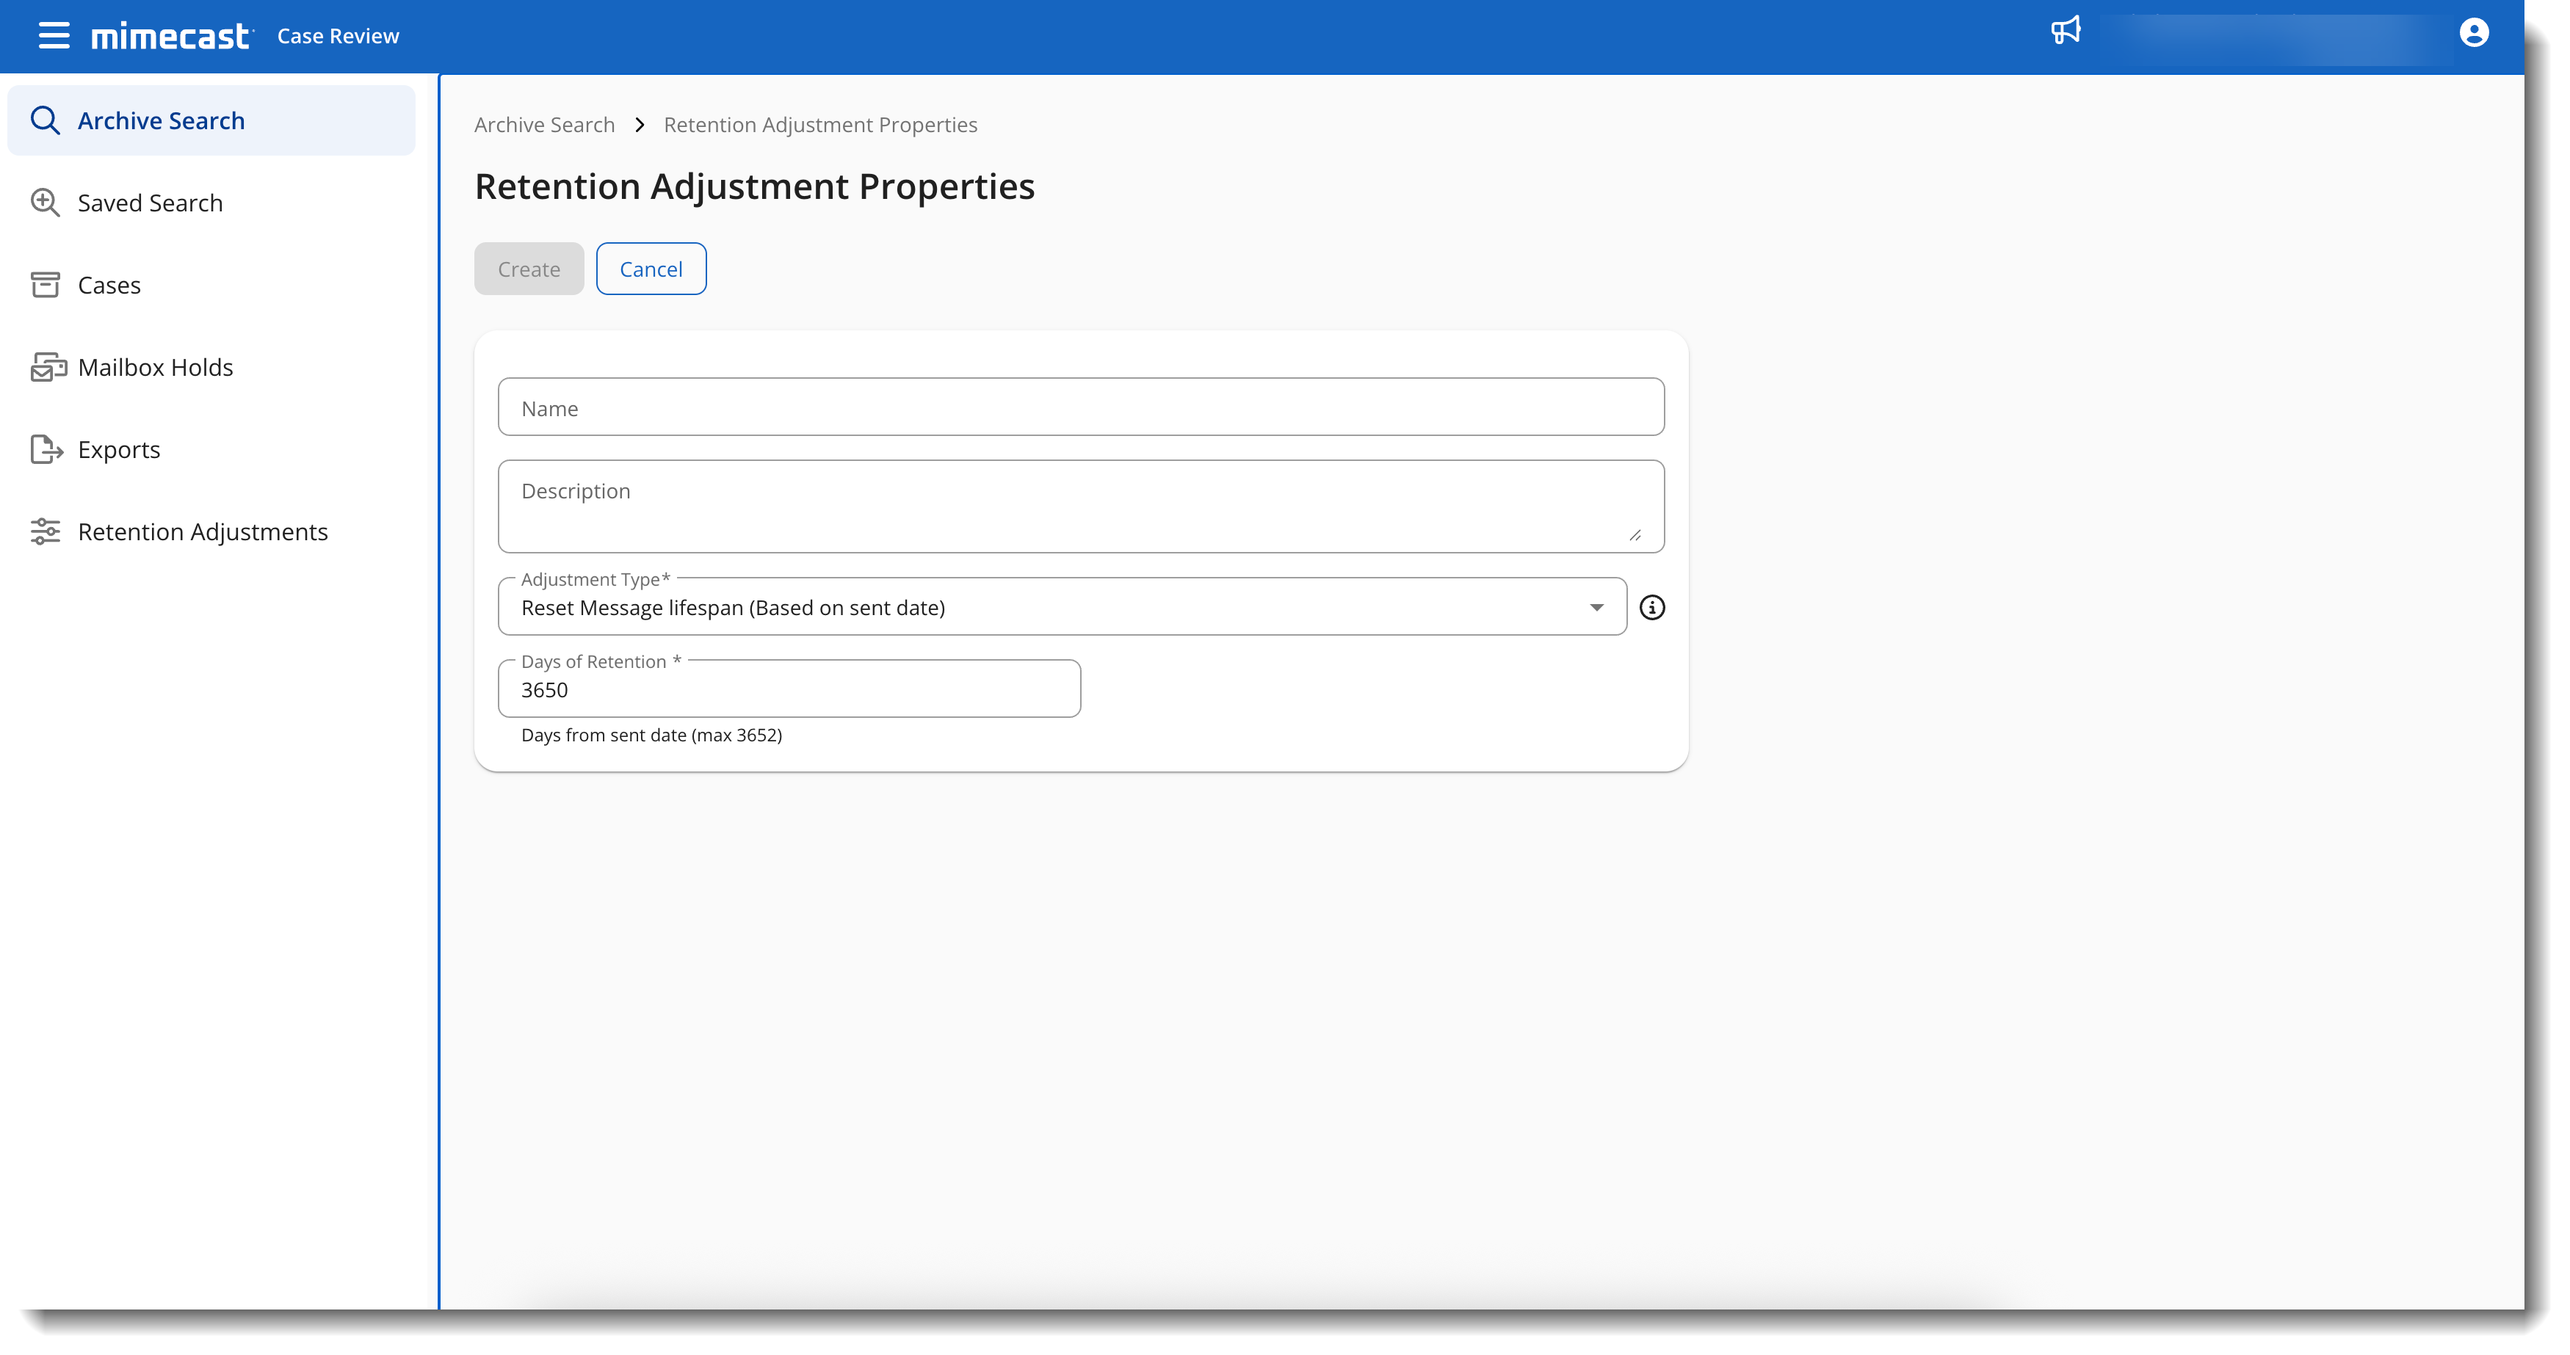The height and width of the screenshot is (1355, 2570).
Task: Click the announcements megaphone icon
Action: [2065, 30]
